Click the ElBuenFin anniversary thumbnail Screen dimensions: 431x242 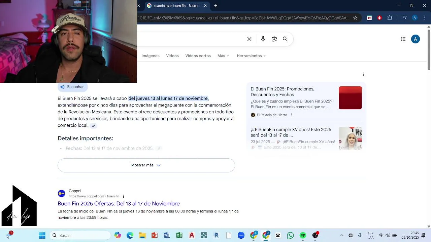coord(350,138)
